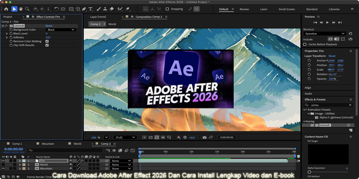This screenshot has height=179, width=359.
Task: Select the Zoom magnifier tool
Action: click(27, 9)
